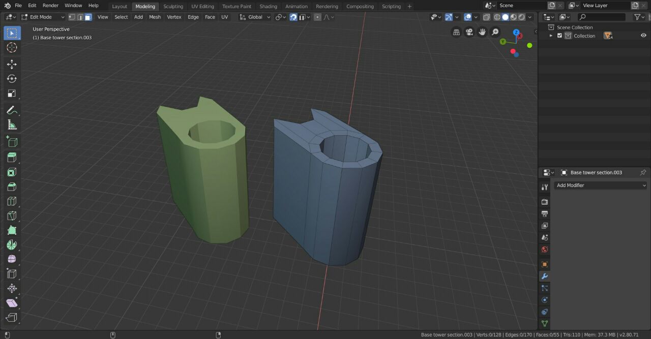Open the snapping options dropdown

click(x=304, y=17)
